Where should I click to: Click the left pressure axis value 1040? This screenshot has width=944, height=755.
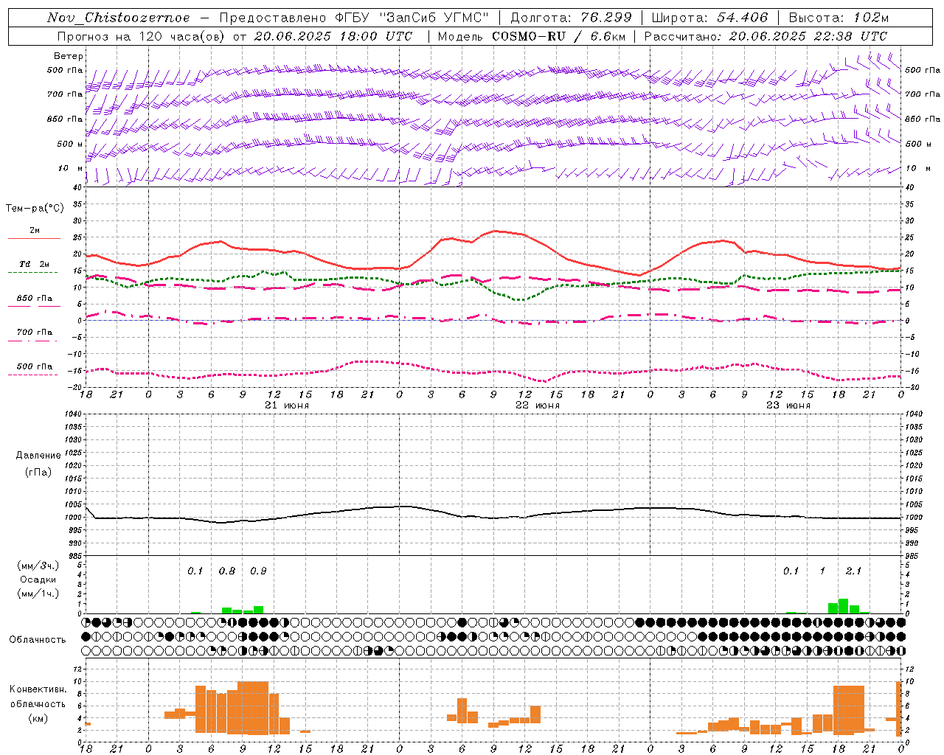pos(72,414)
